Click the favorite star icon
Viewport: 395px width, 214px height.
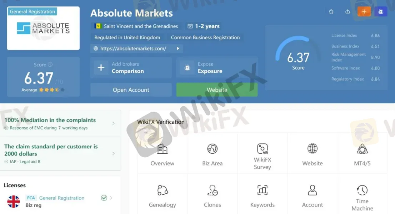pyautogui.click(x=331, y=11)
